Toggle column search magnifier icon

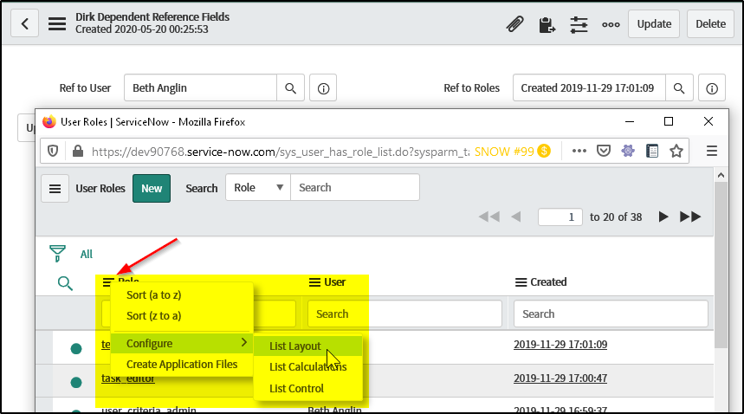click(65, 283)
